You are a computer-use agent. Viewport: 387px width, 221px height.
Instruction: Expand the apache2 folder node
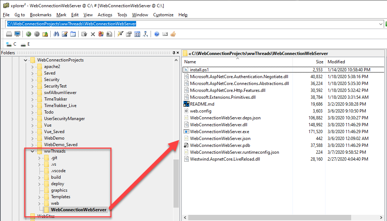coord(32,67)
